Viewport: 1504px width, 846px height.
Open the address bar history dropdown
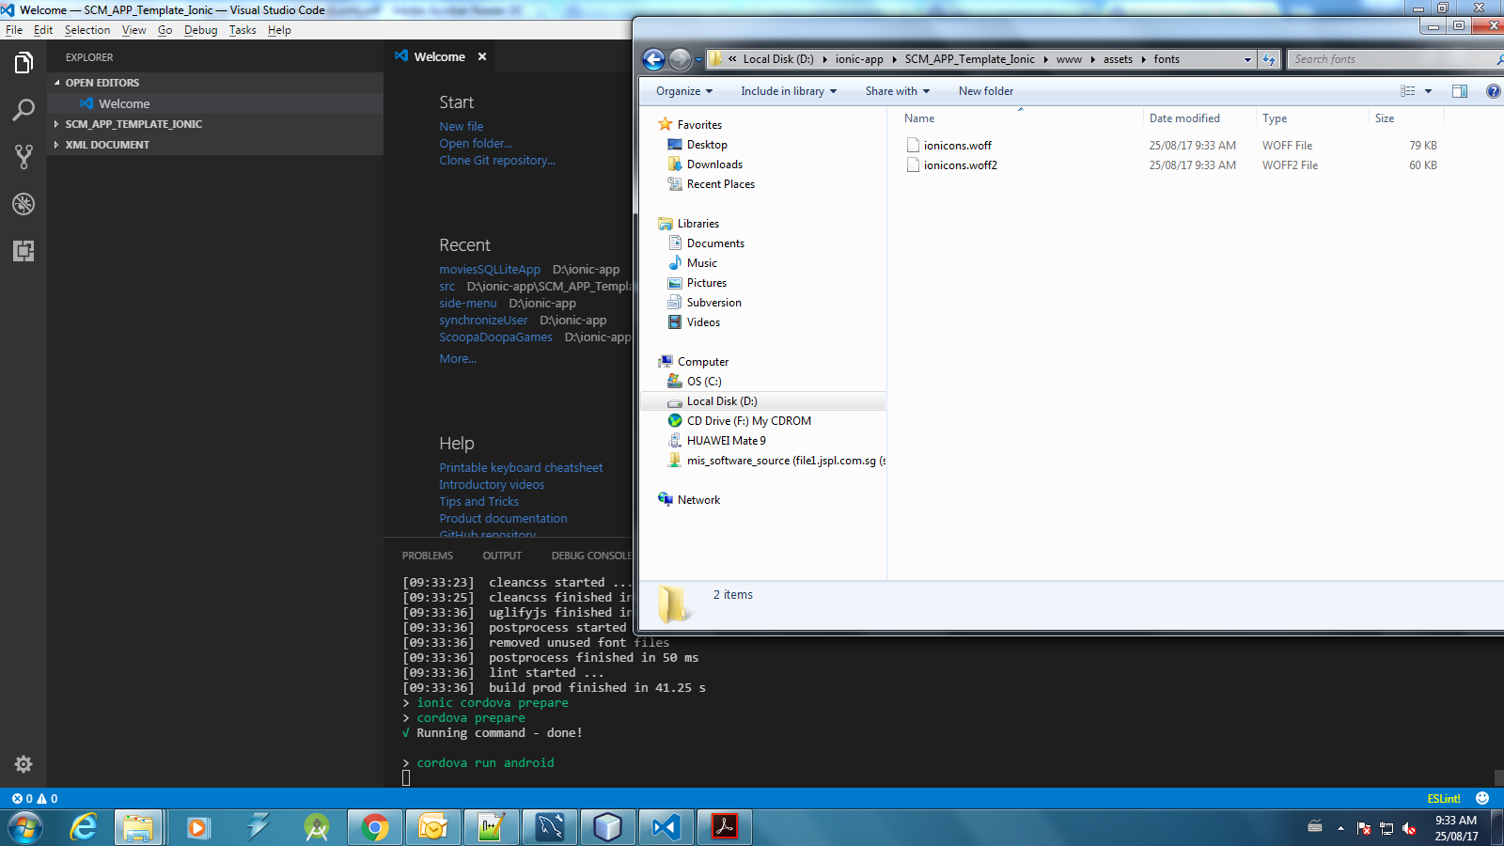pyautogui.click(x=1247, y=59)
